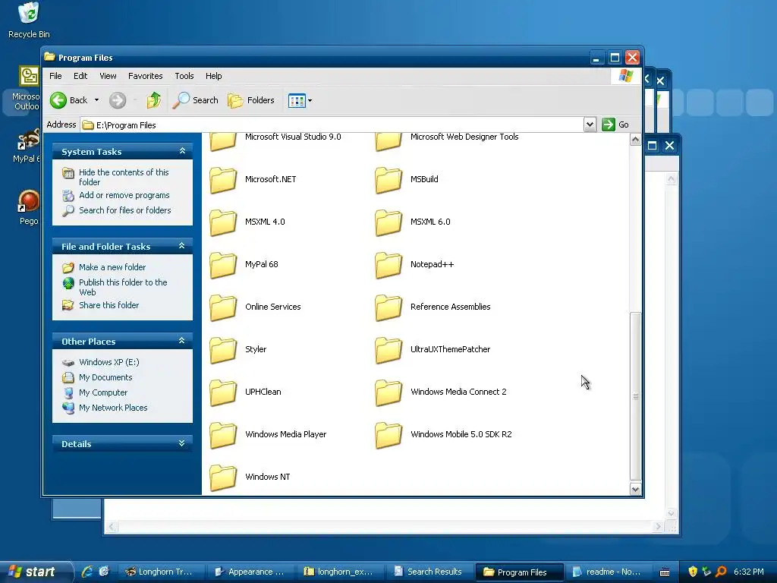Click the file list scrollbar thumb

click(635, 396)
